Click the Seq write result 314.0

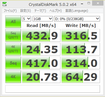click(x=81, y=63)
